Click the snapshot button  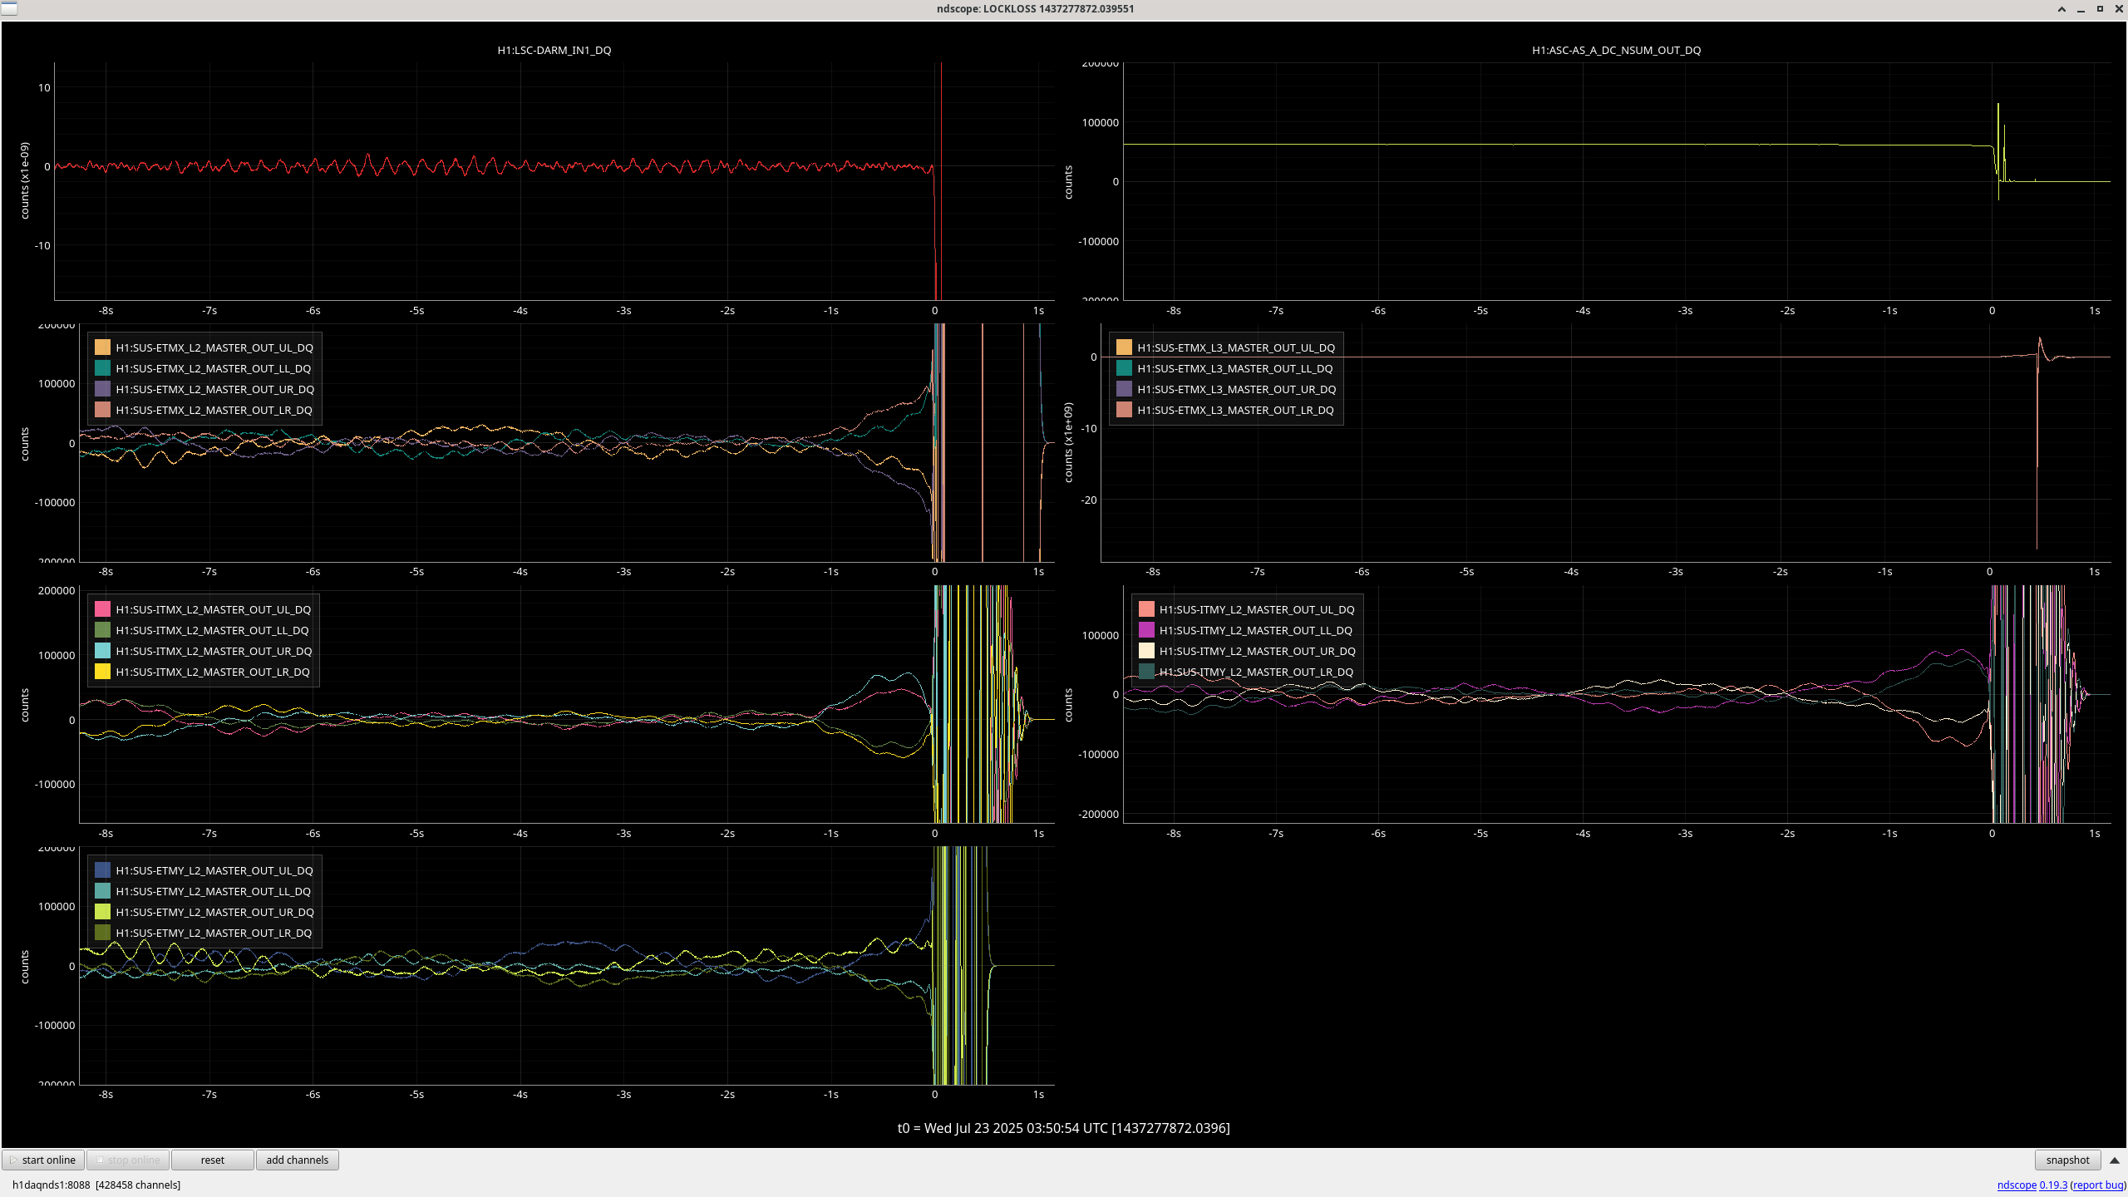click(2067, 1160)
